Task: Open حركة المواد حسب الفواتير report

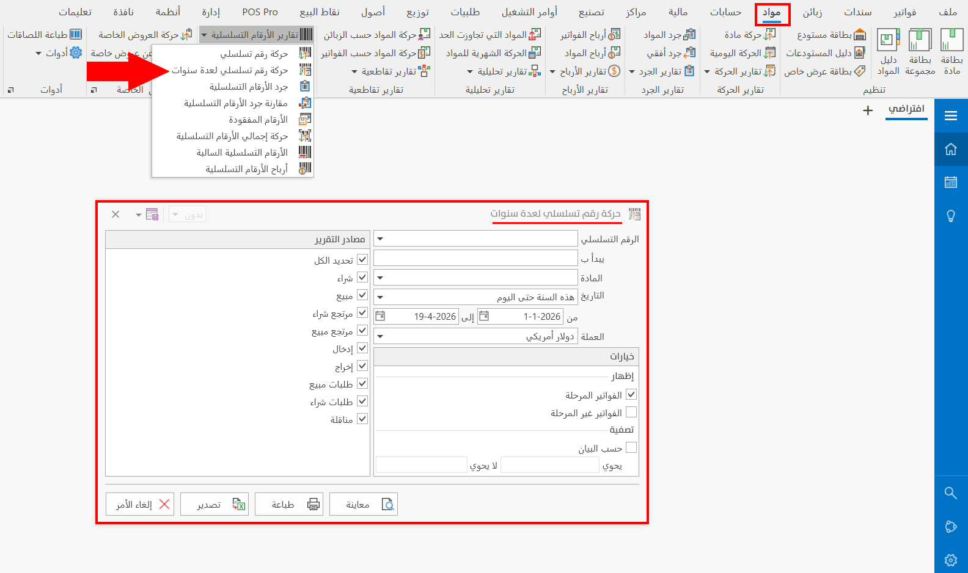Action: 376,53
